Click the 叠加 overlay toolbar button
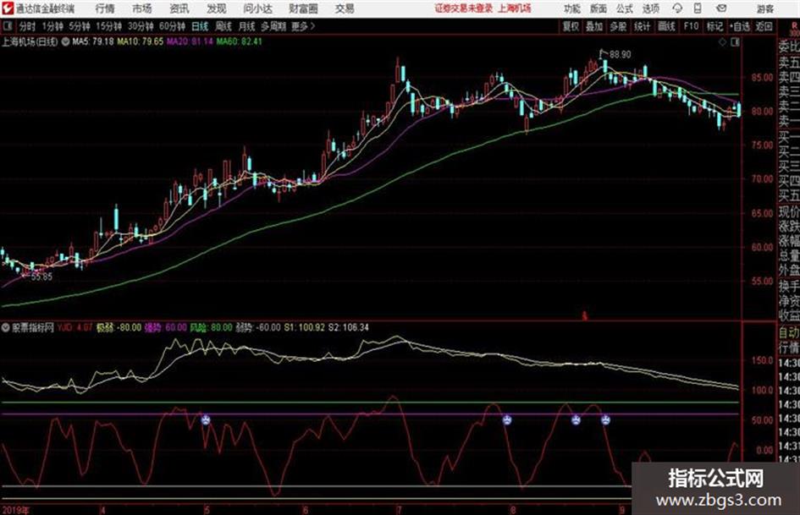This screenshot has height=515, width=800. pyautogui.click(x=594, y=26)
